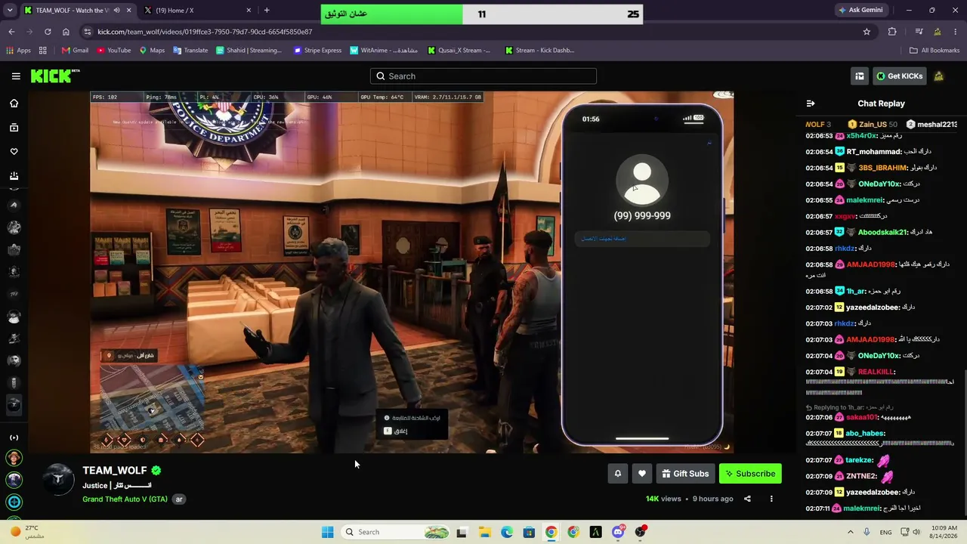Reload the current page
The height and width of the screenshot is (544, 967).
tap(48, 32)
